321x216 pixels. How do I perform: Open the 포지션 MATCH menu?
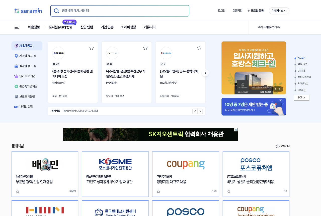point(61,27)
